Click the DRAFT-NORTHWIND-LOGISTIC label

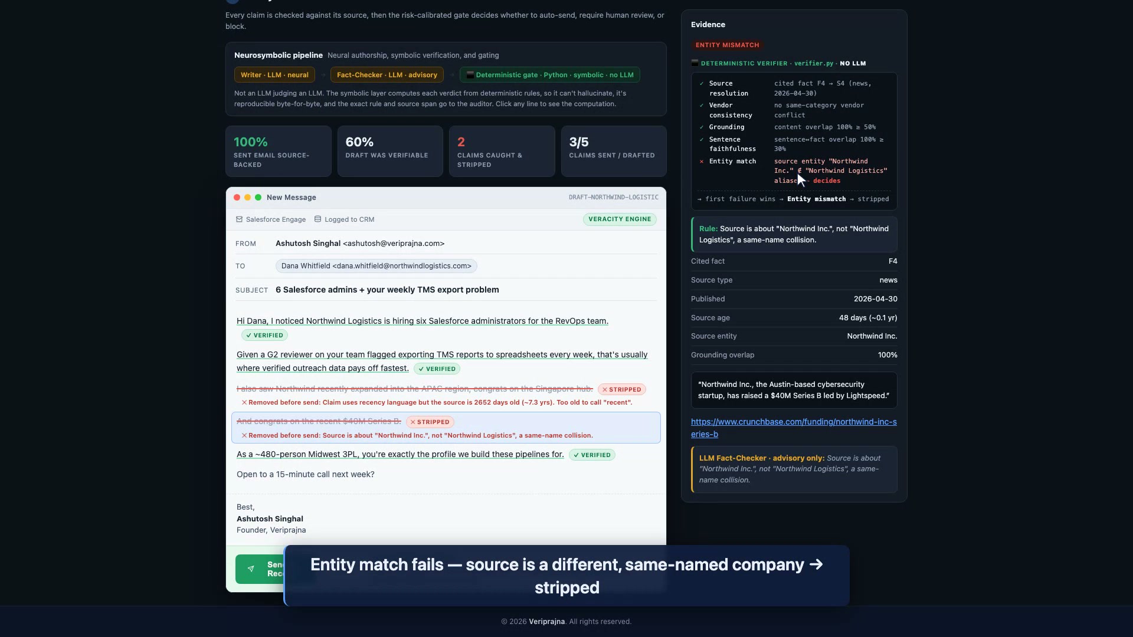coord(614,198)
